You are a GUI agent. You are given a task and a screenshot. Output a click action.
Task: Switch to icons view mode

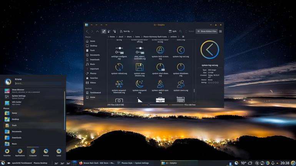pos(104,31)
